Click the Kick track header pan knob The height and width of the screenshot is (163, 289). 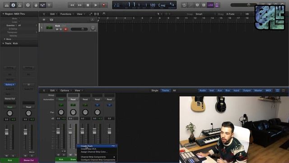coord(93,28)
